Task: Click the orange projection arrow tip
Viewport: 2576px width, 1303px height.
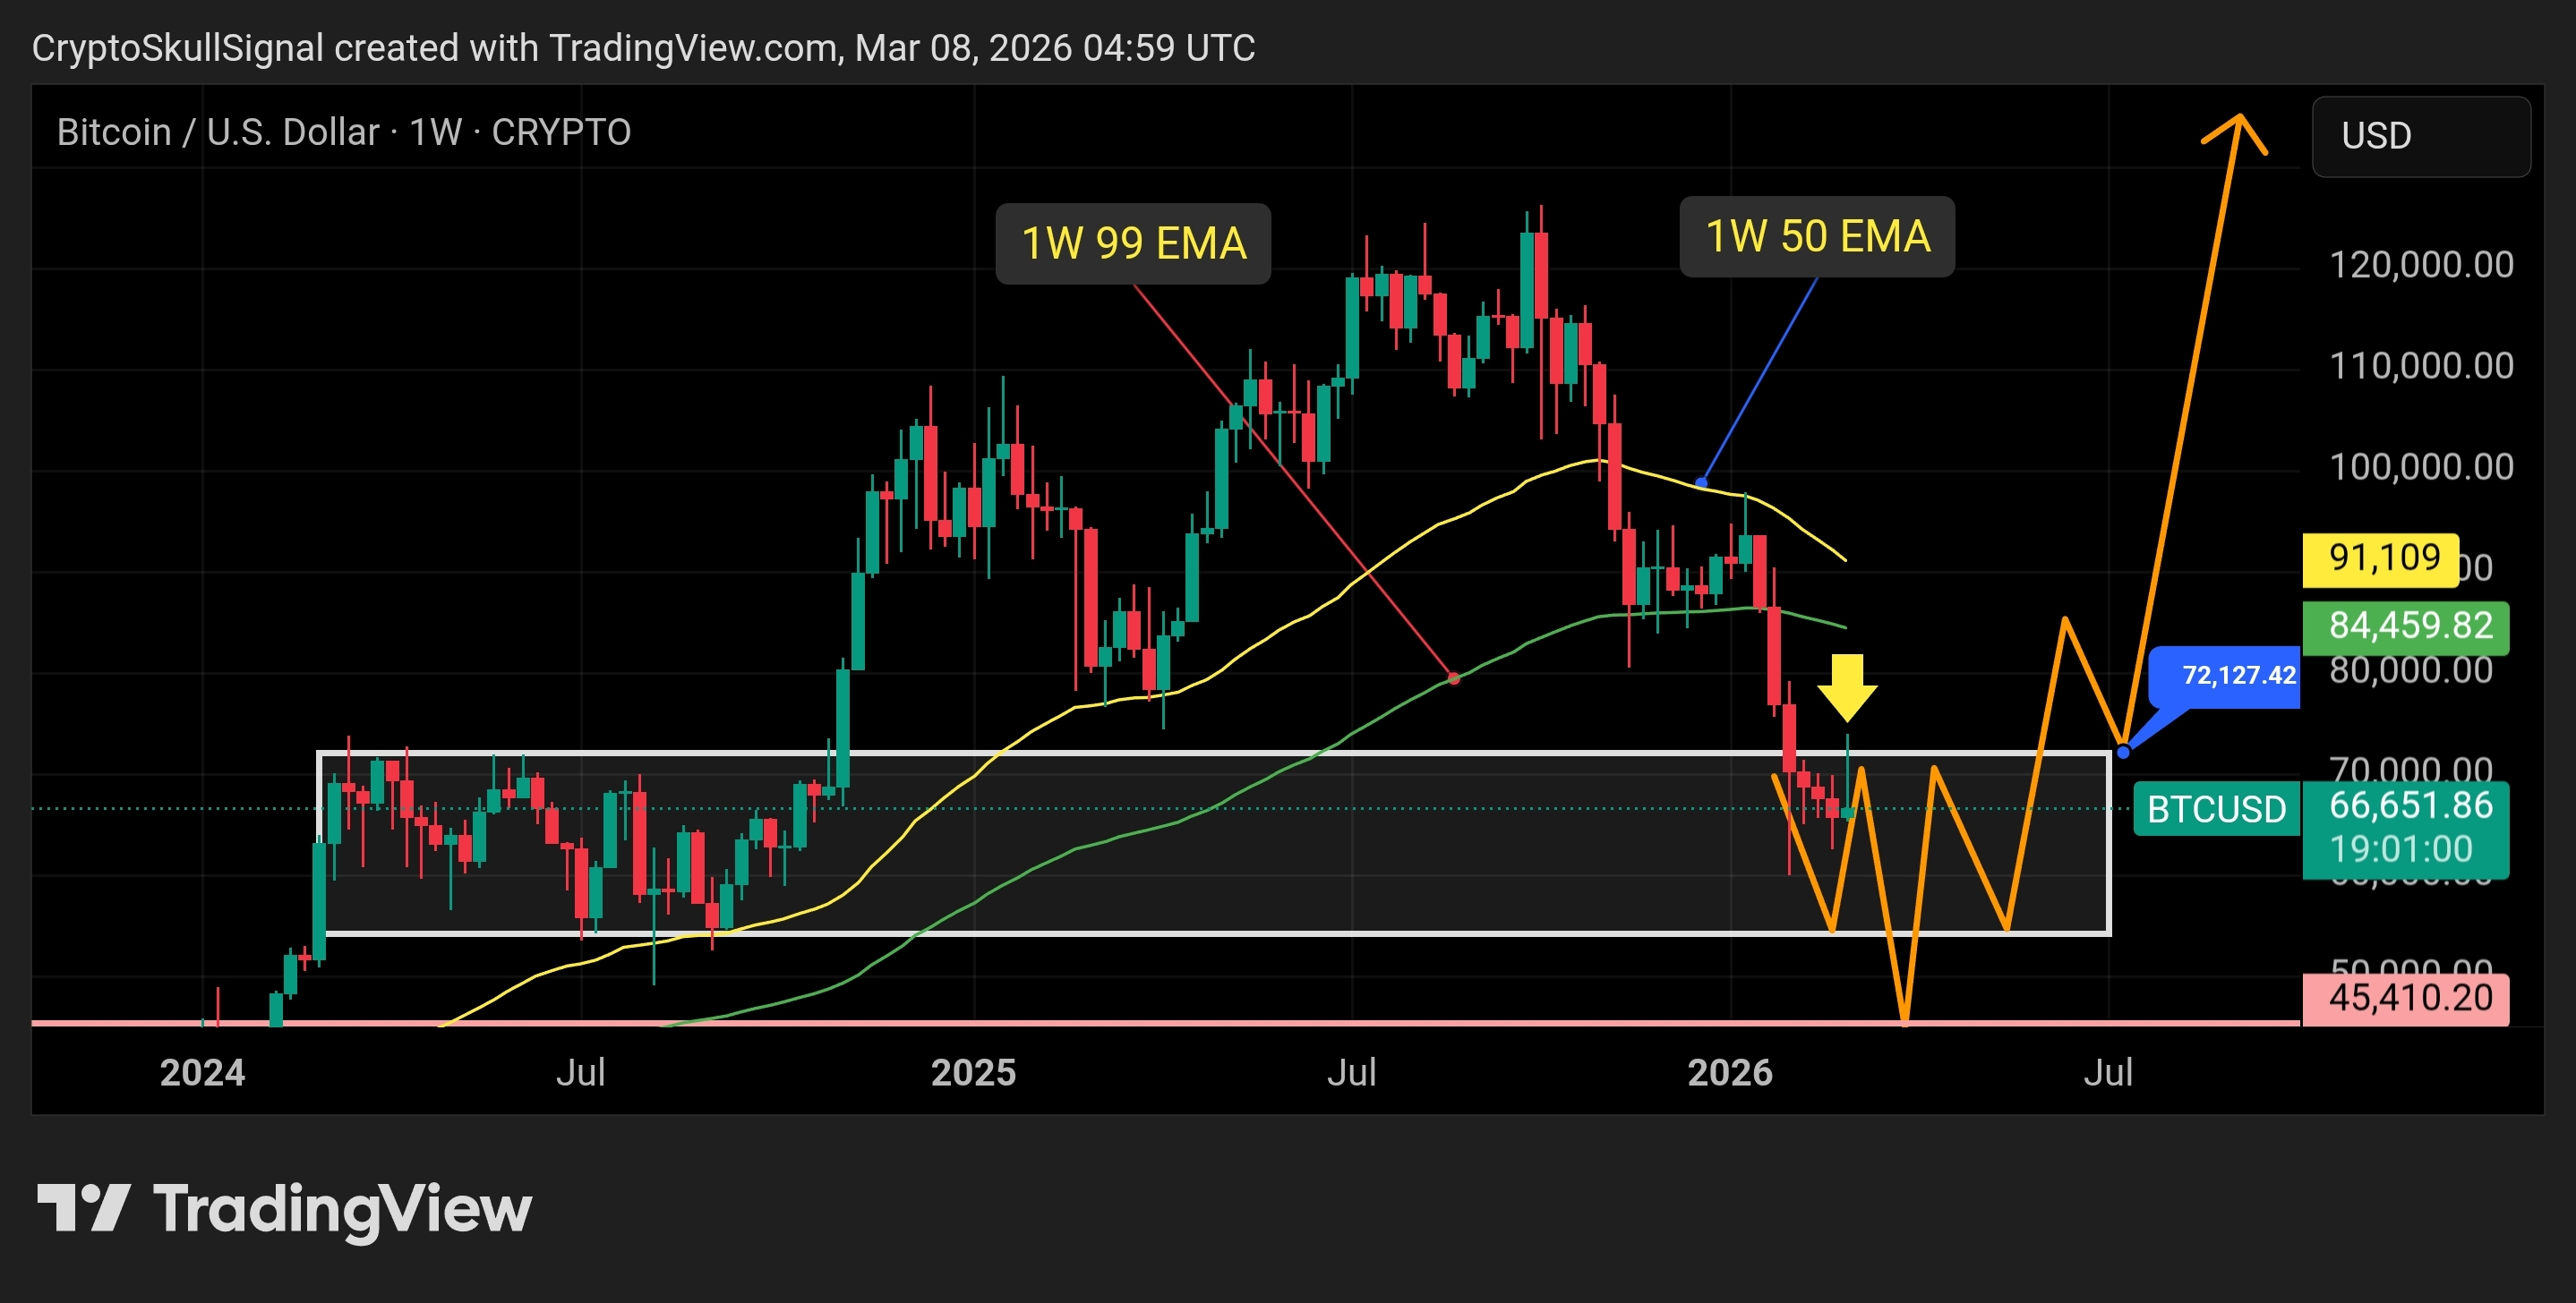Action: 2240,119
